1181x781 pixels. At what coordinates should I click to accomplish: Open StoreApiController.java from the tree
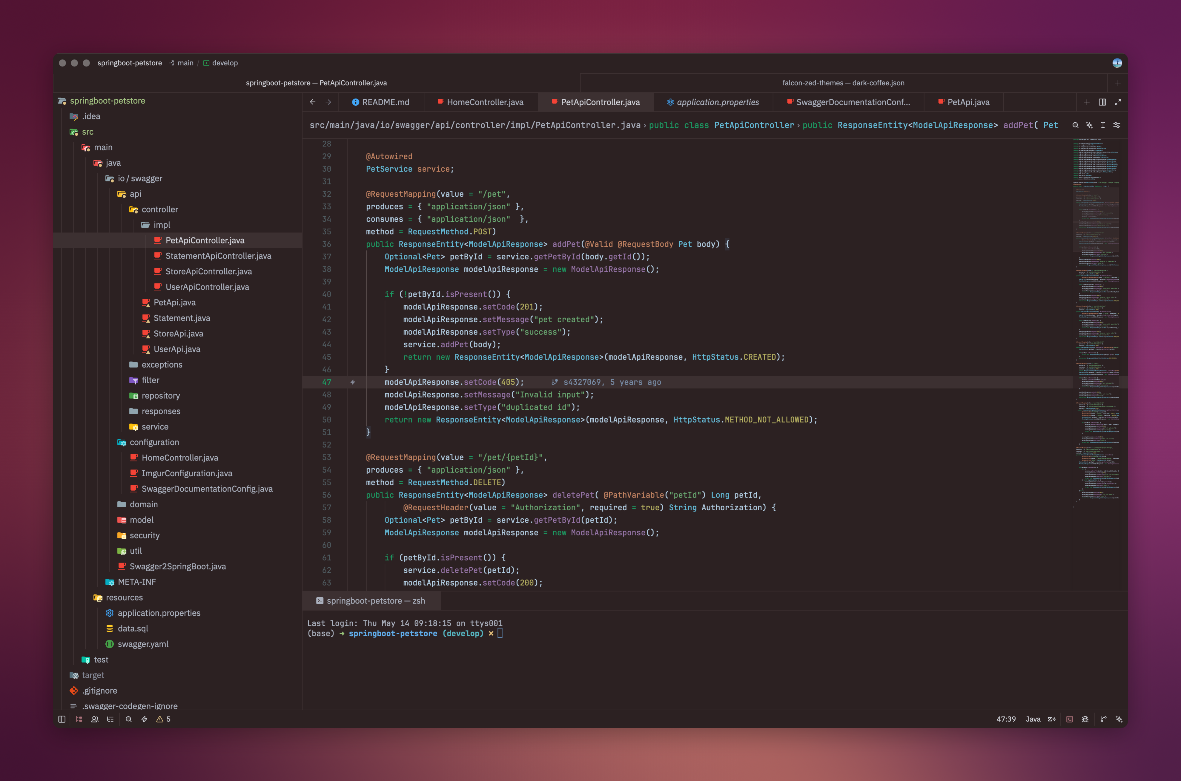pyautogui.click(x=208, y=272)
